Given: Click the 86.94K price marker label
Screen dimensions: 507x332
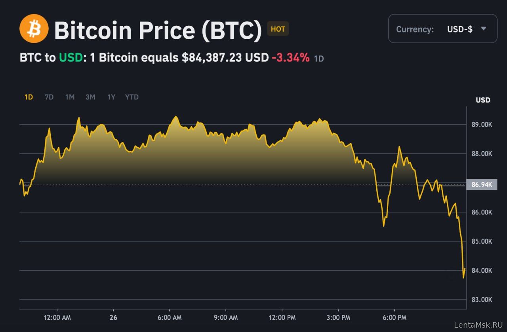Looking at the screenshot, I should (x=482, y=184).
